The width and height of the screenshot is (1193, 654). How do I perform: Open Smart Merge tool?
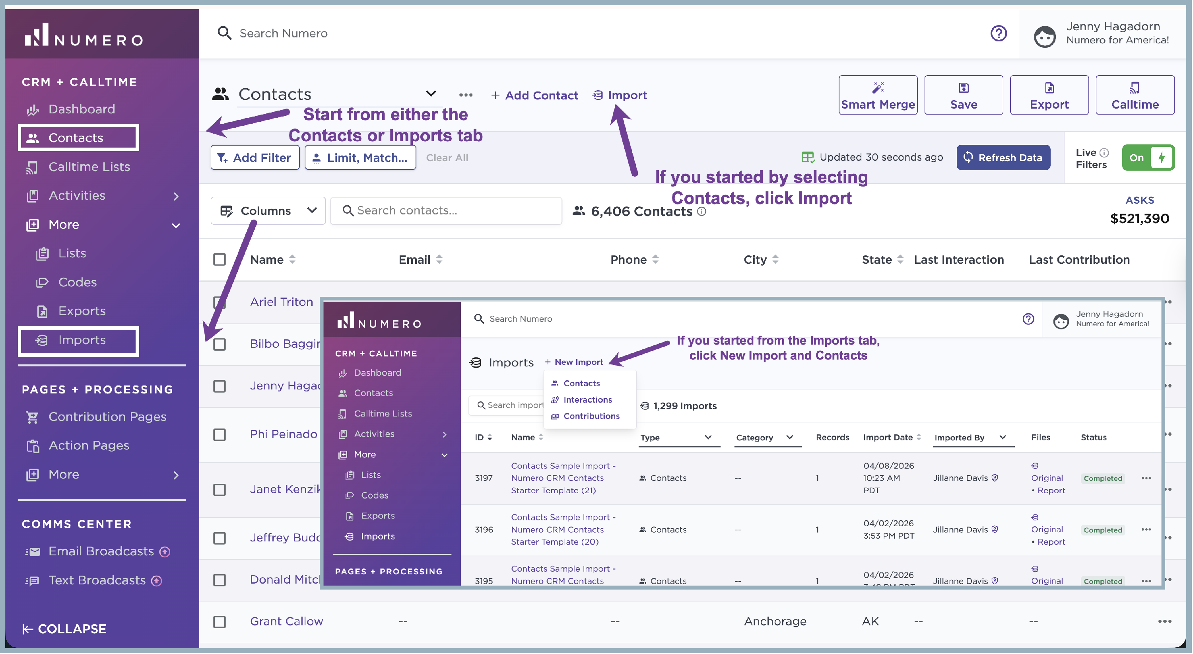878,95
